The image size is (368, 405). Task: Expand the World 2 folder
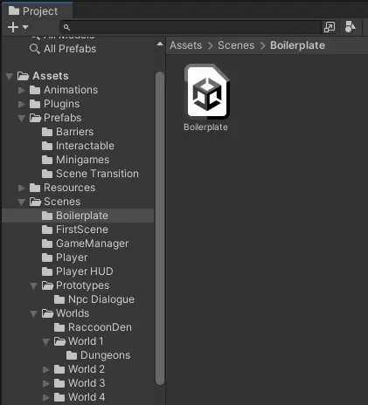click(46, 369)
